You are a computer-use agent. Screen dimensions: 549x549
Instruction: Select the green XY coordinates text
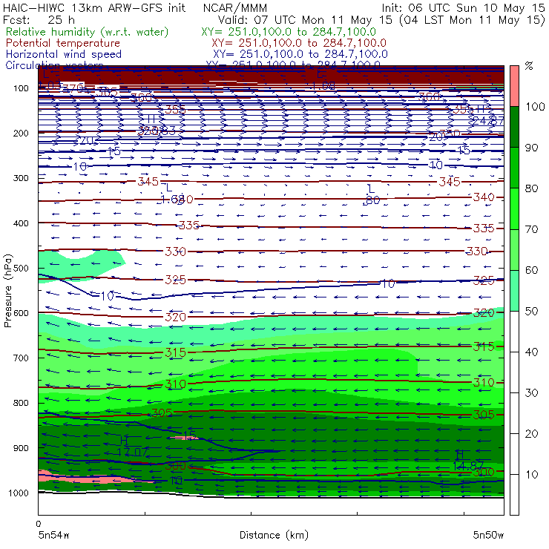[x=289, y=32]
